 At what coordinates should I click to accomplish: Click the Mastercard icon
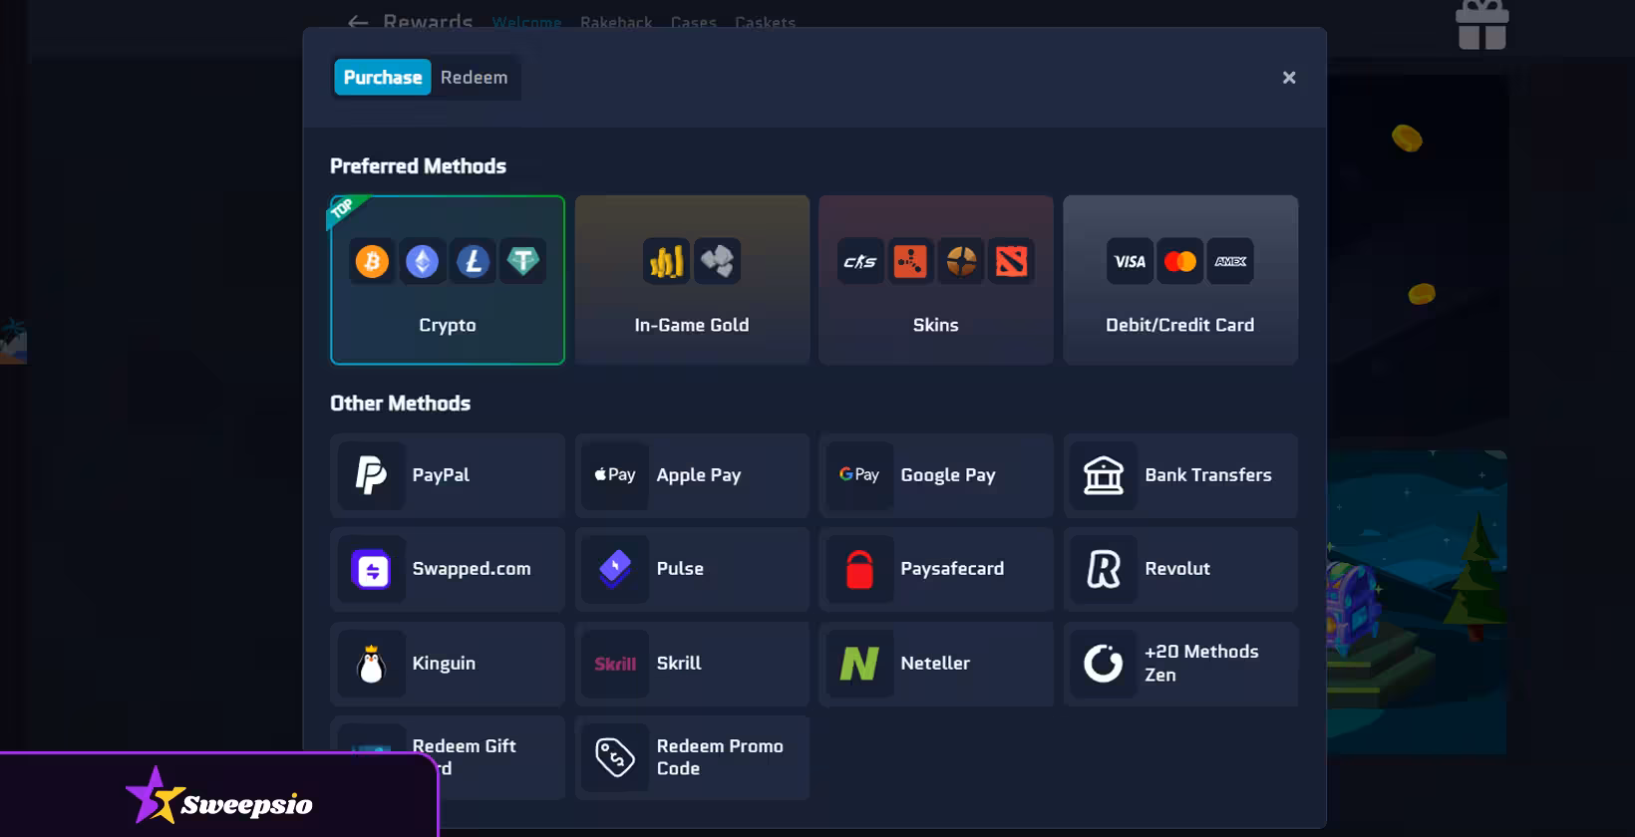pyautogui.click(x=1180, y=262)
